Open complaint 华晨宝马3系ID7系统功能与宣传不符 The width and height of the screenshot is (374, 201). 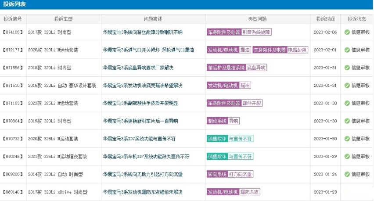139,139
